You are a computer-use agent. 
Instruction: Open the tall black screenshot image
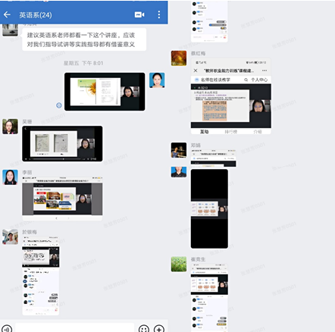tap(209, 208)
